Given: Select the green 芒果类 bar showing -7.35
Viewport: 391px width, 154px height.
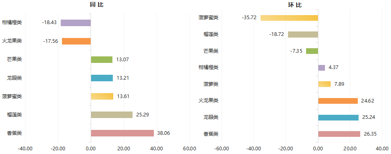Looking at the screenshot, I should [x=312, y=51].
